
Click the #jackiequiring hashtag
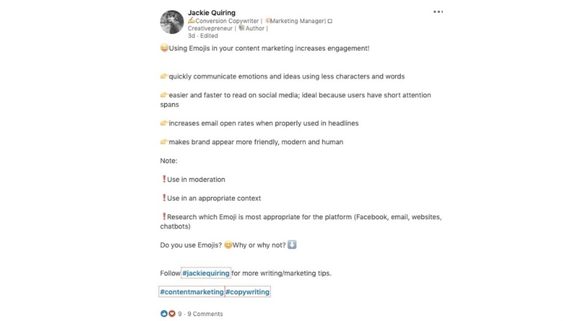[x=206, y=273]
